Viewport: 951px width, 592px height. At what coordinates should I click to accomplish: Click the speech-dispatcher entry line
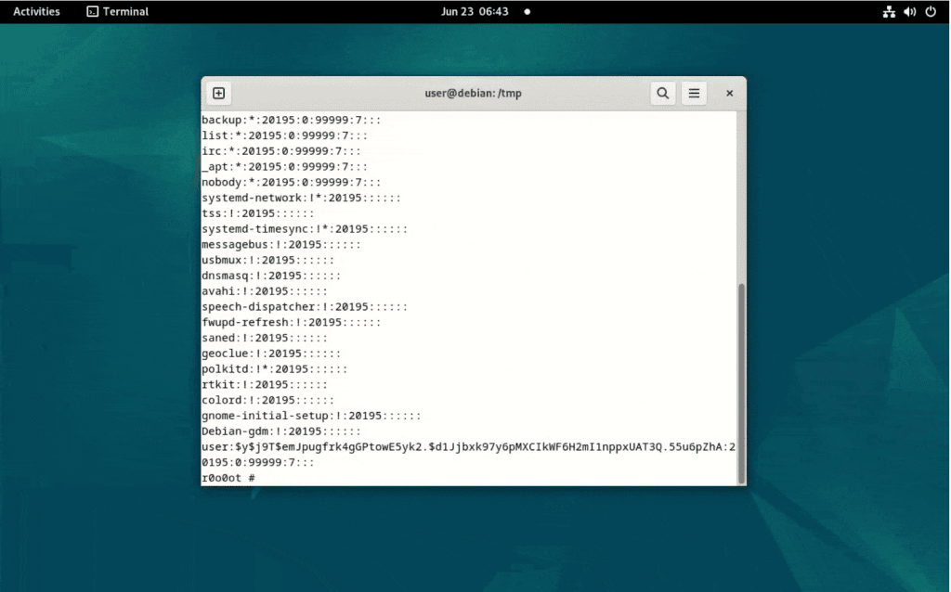(305, 306)
